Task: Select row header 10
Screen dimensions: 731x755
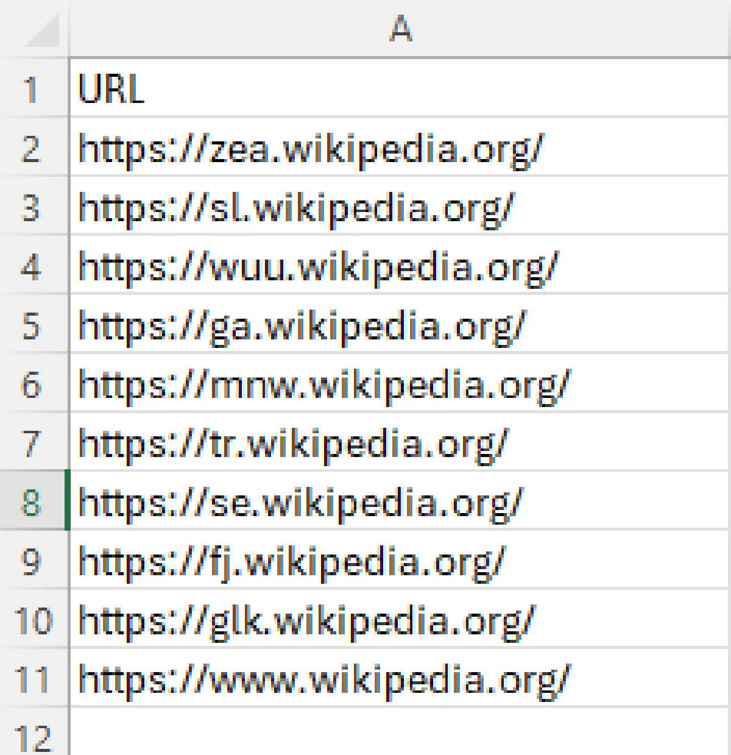Action: coord(34,619)
